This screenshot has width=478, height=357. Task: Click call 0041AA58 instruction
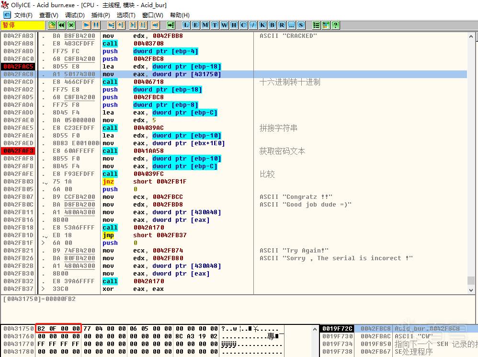pyautogui.click(x=133, y=151)
